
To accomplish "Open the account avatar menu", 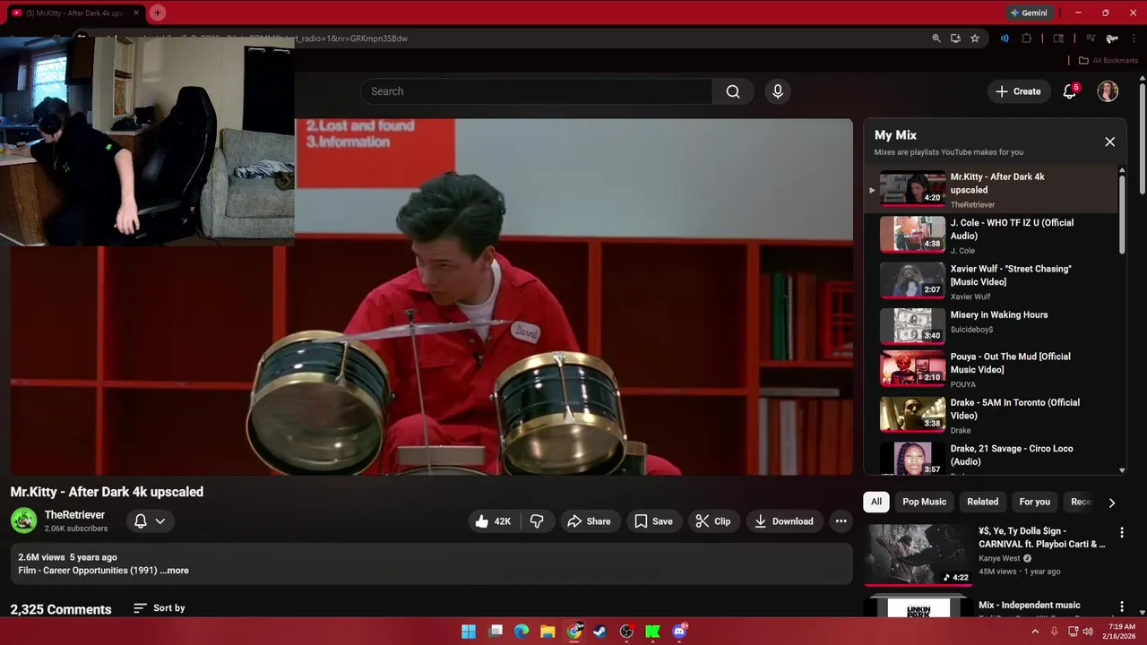I will click(1108, 91).
